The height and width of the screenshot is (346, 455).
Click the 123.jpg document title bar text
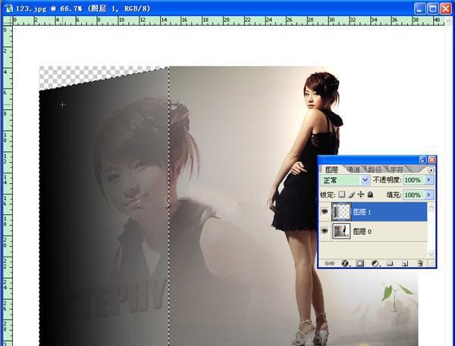tap(83, 8)
